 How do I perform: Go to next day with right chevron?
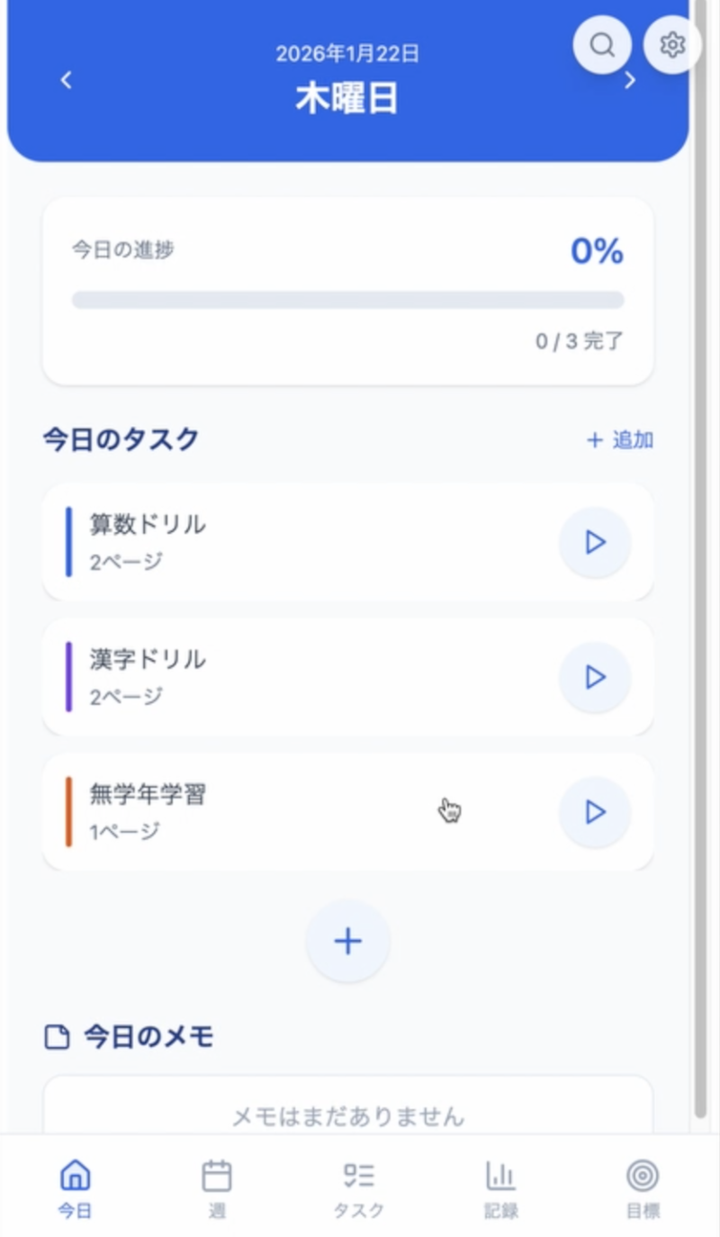[630, 80]
